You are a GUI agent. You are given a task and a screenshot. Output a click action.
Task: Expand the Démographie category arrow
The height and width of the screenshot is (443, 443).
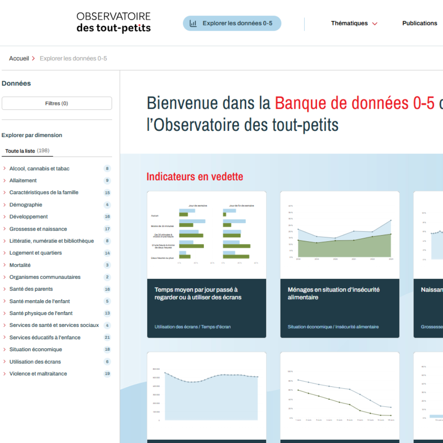[x=5, y=205]
